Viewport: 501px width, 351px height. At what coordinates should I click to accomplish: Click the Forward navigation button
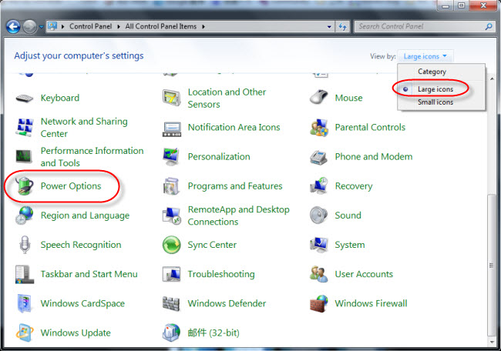[30, 27]
